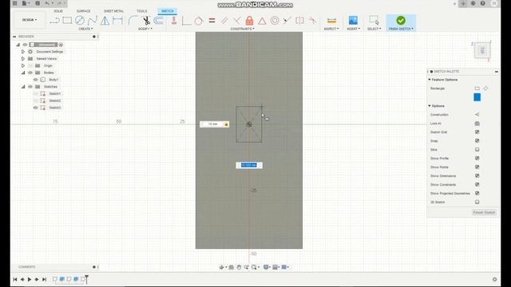The height and width of the screenshot is (287, 511).
Task: Toggle Slice checkbox
Action: click(x=477, y=150)
